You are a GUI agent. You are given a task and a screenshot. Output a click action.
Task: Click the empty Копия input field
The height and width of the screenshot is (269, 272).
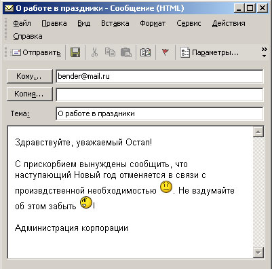(159, 94)
